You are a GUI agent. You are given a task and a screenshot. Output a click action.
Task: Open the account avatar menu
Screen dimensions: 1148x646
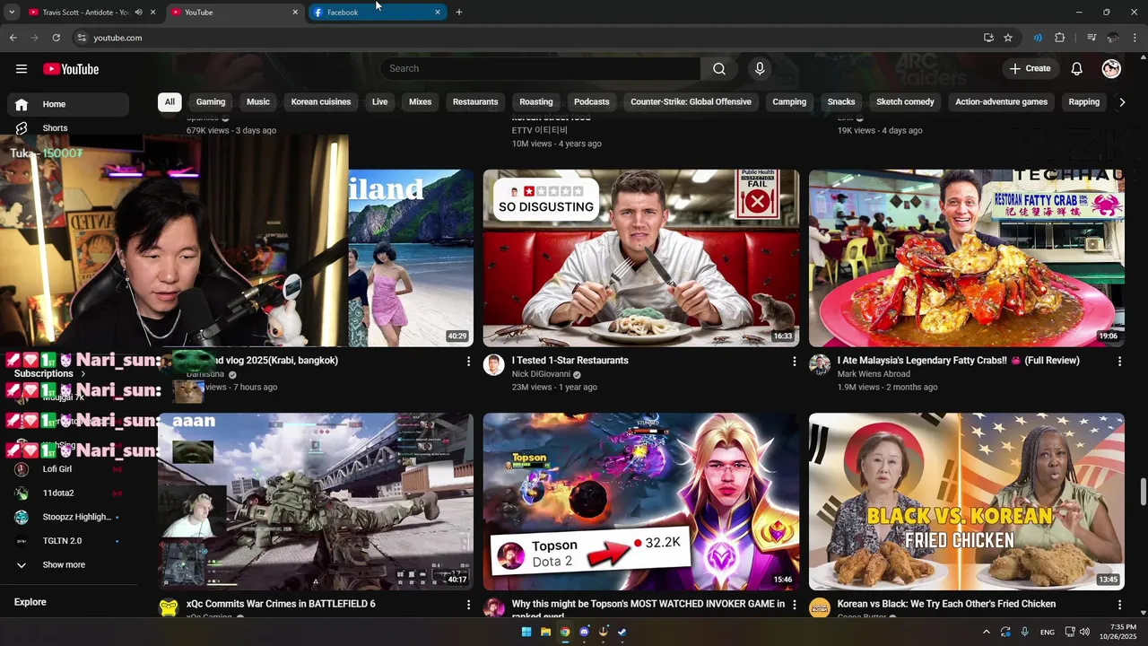[x=1111, y=69]
